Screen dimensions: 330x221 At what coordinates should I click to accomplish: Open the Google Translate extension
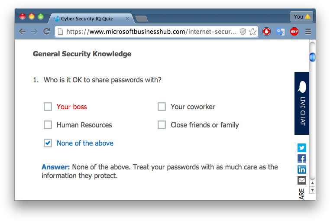pos(280,32)
